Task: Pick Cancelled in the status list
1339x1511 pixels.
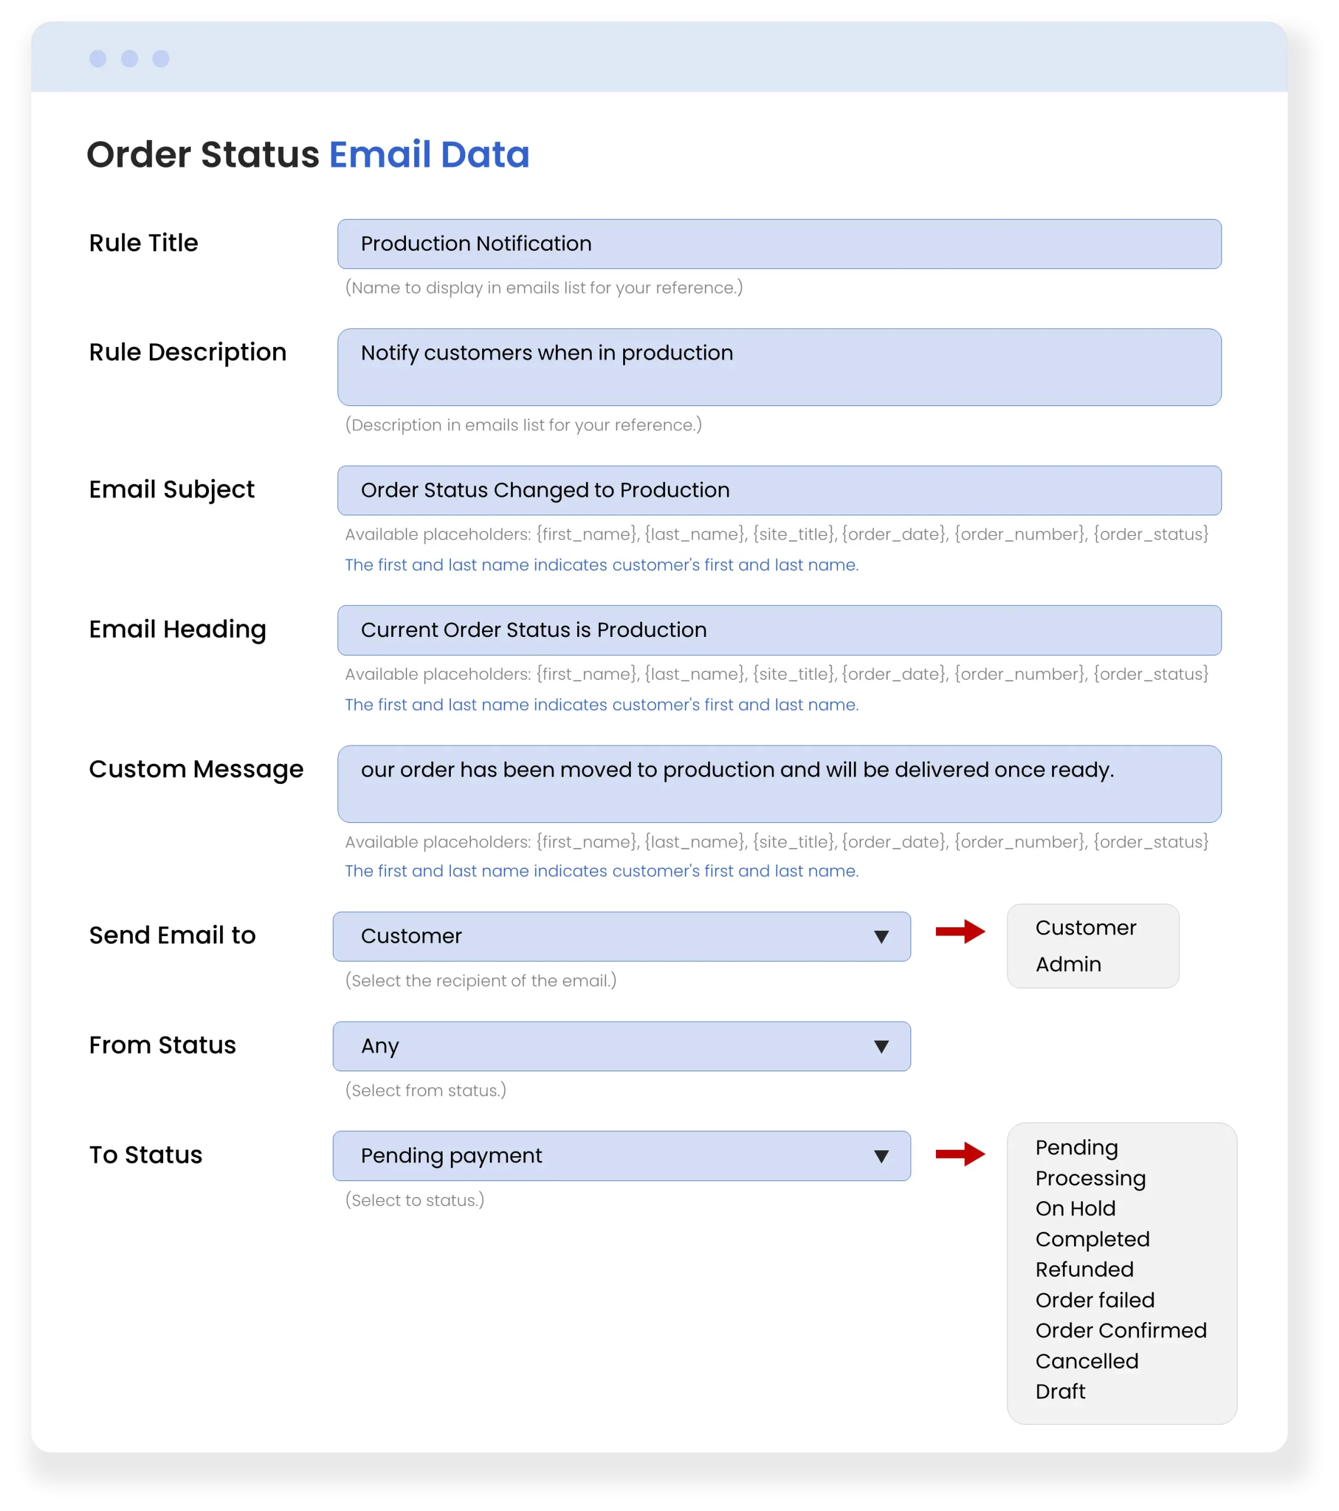Action: pyautogui.click(x=1086, y=1361)
